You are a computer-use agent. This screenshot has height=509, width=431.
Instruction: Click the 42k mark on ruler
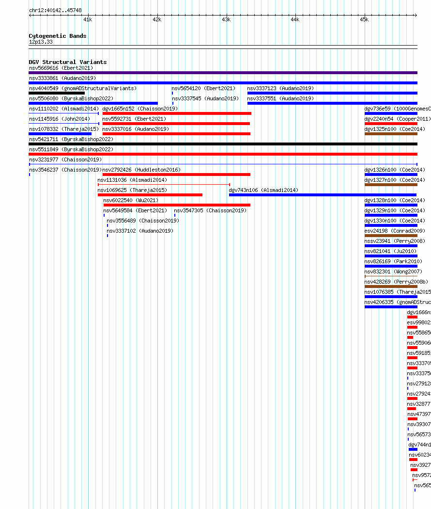[157, 19]
